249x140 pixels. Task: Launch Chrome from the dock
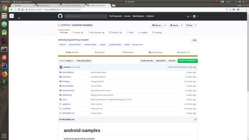tap(4, 8)
